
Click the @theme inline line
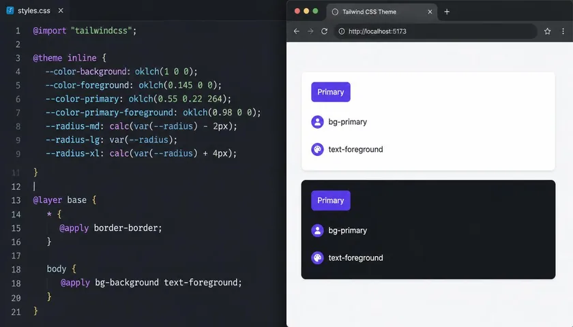click(x=70, y=58)
